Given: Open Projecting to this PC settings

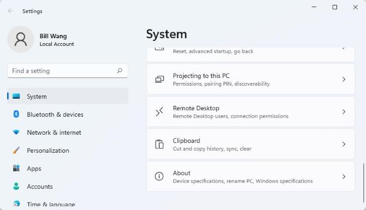Looking at the screenshot, I should click(x=251, y=79).
